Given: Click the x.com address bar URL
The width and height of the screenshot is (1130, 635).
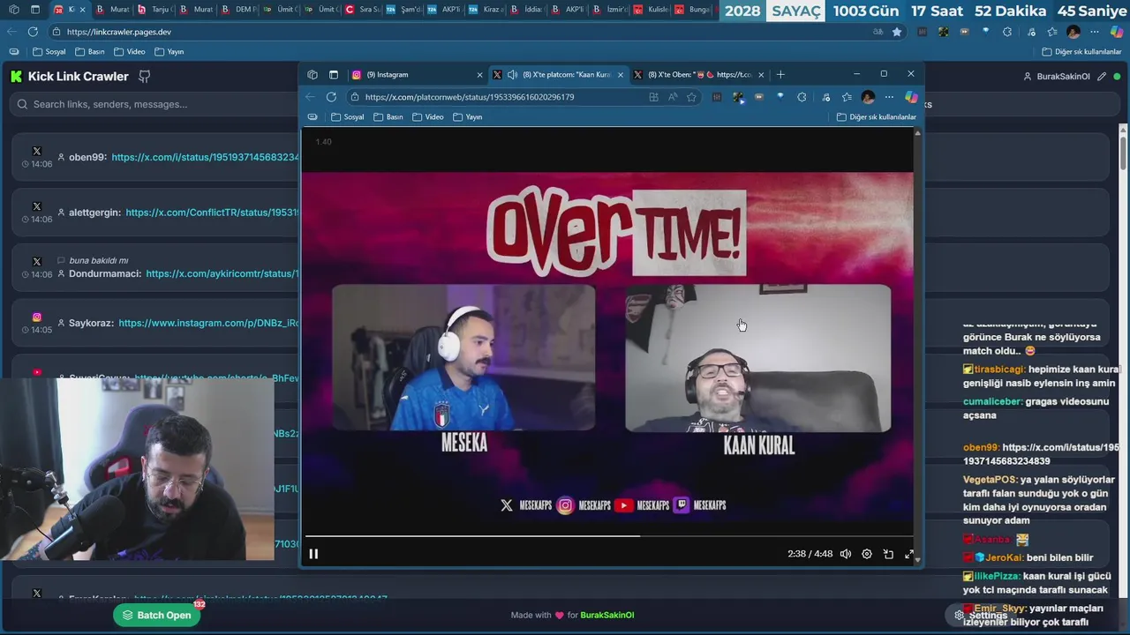Looking at the screenshot, I should (469, 97).
